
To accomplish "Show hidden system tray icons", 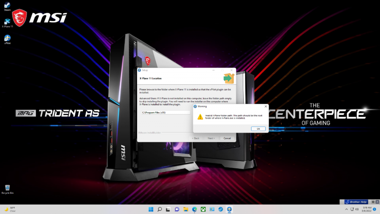I will point(346,209).
